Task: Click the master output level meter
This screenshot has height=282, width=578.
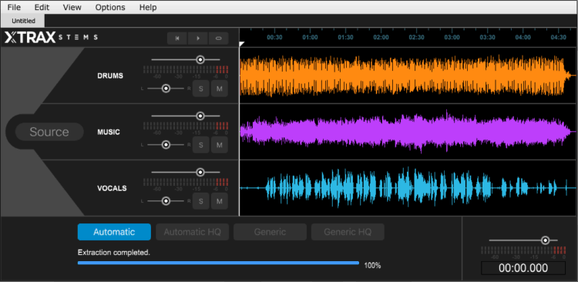Action: tap(523, 250)
